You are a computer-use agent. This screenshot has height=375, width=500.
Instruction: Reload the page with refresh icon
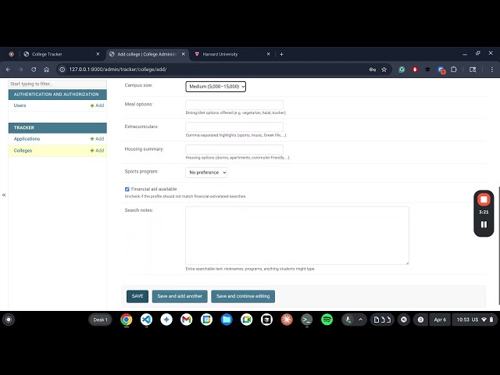34,70
